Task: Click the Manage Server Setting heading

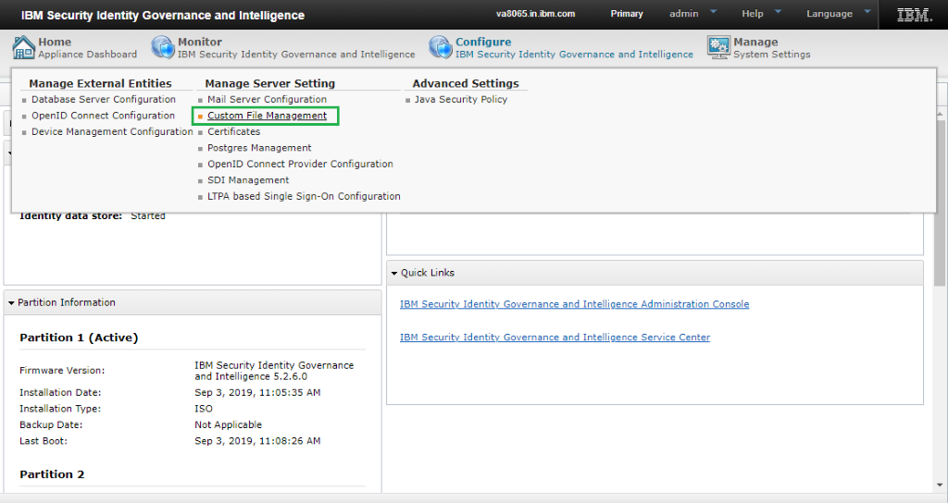Action: (269, 83)
